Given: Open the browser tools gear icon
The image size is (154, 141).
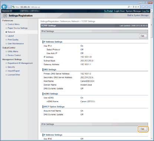Looking at the screenshot, I should point(150,7).
